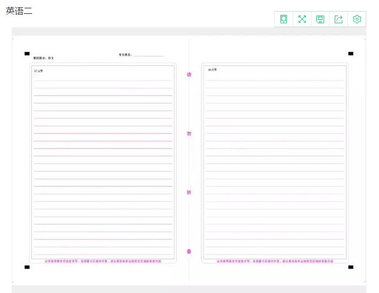Click the top-left black alignment marker
379x293 pixels.
(27, 54)
